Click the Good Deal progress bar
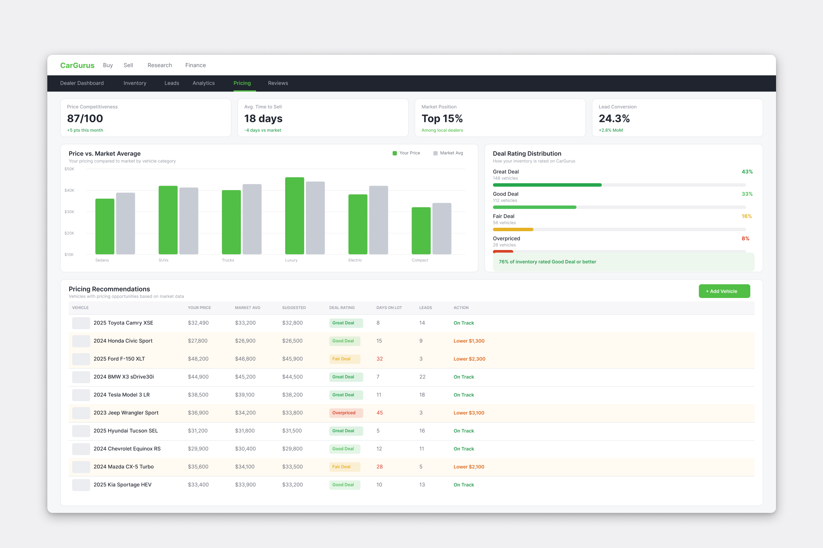Viewport: 823px width, 548px height. tap(619, 207)
